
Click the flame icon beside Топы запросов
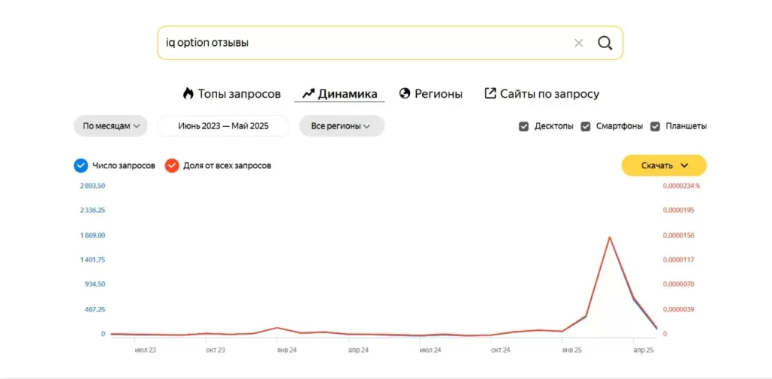click(188, 93)
